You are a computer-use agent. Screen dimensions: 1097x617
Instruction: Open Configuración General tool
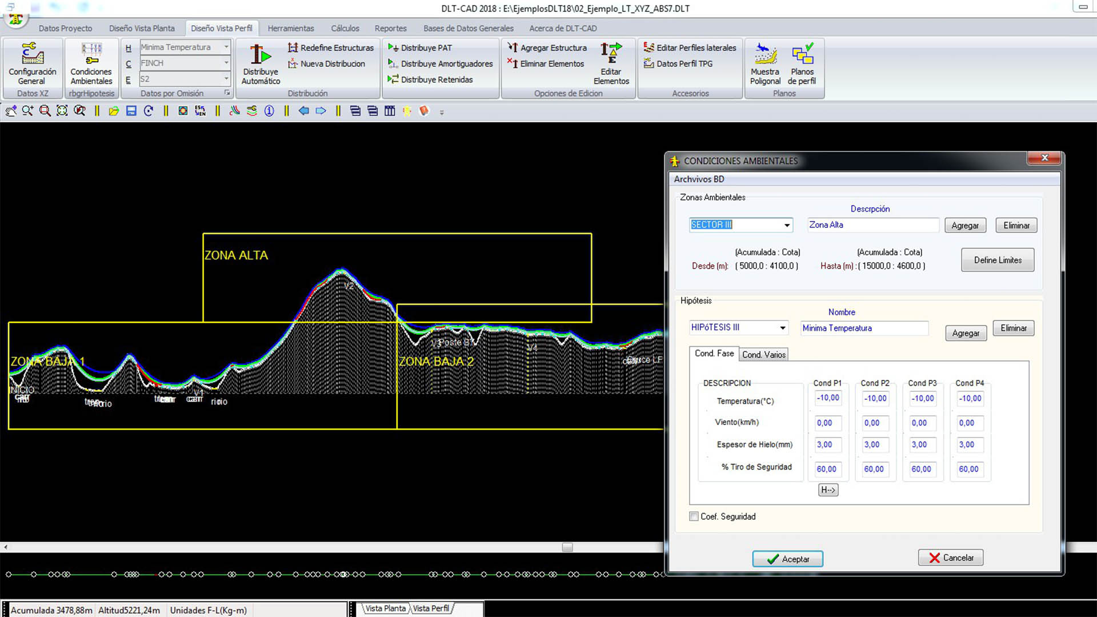coord(33,64)
